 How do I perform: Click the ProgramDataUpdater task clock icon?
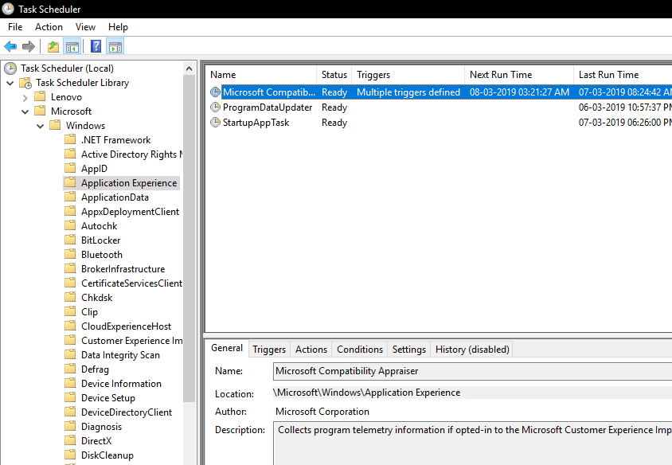[215, 107]
